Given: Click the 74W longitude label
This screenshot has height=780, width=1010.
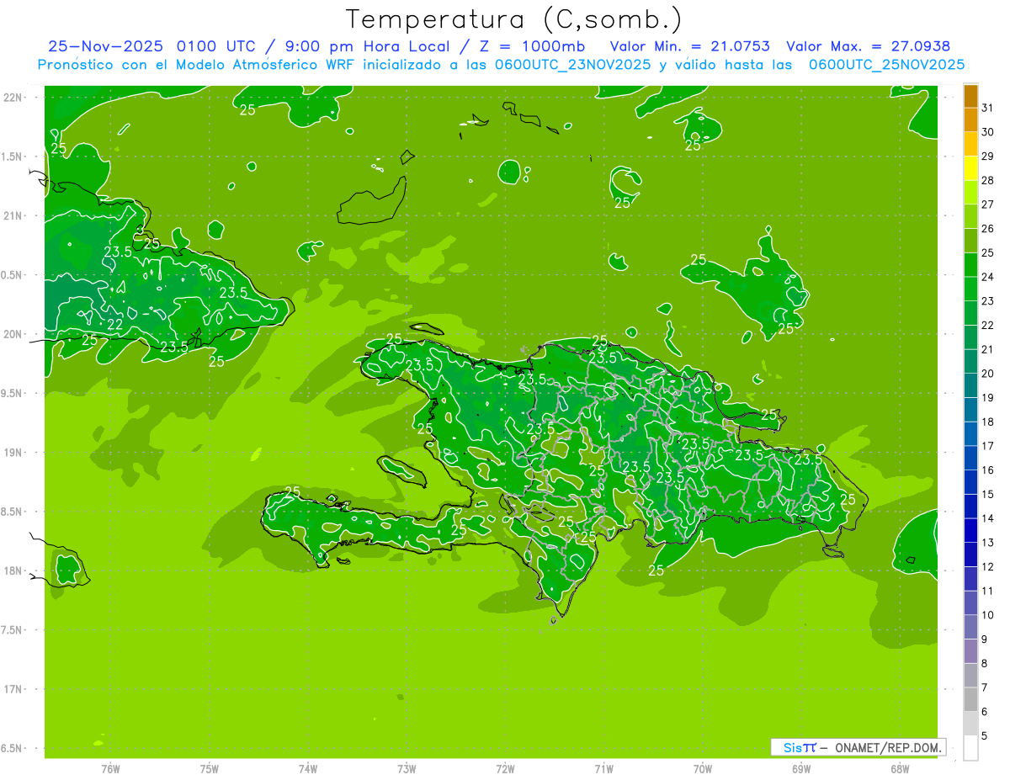Looking at the screenshot, I should [307, 769].
